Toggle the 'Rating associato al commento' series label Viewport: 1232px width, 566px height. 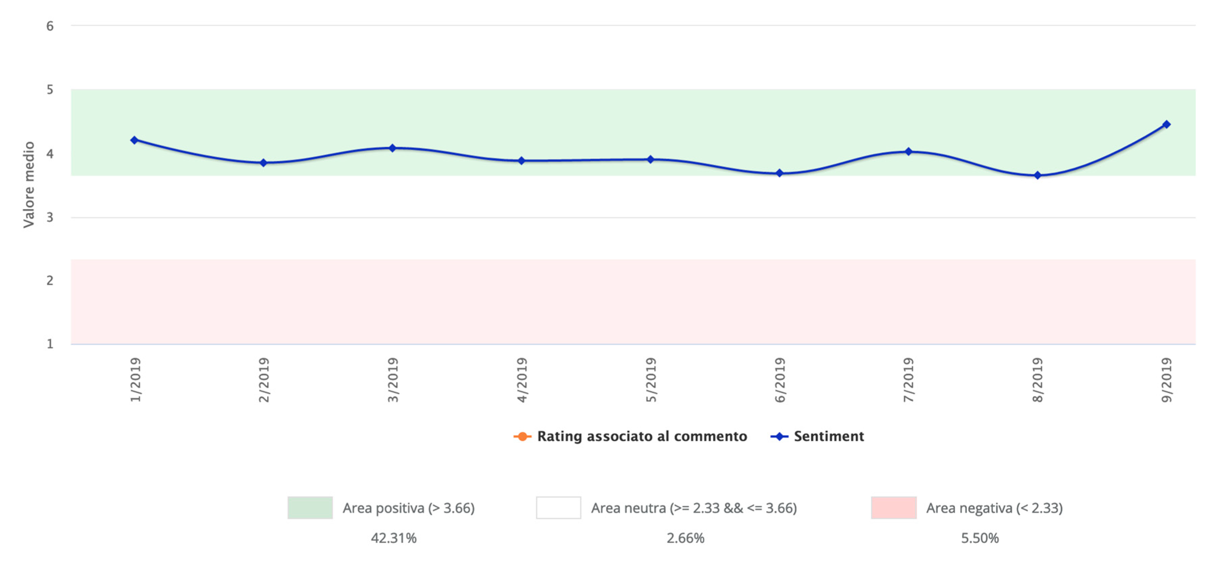point(642,436)
